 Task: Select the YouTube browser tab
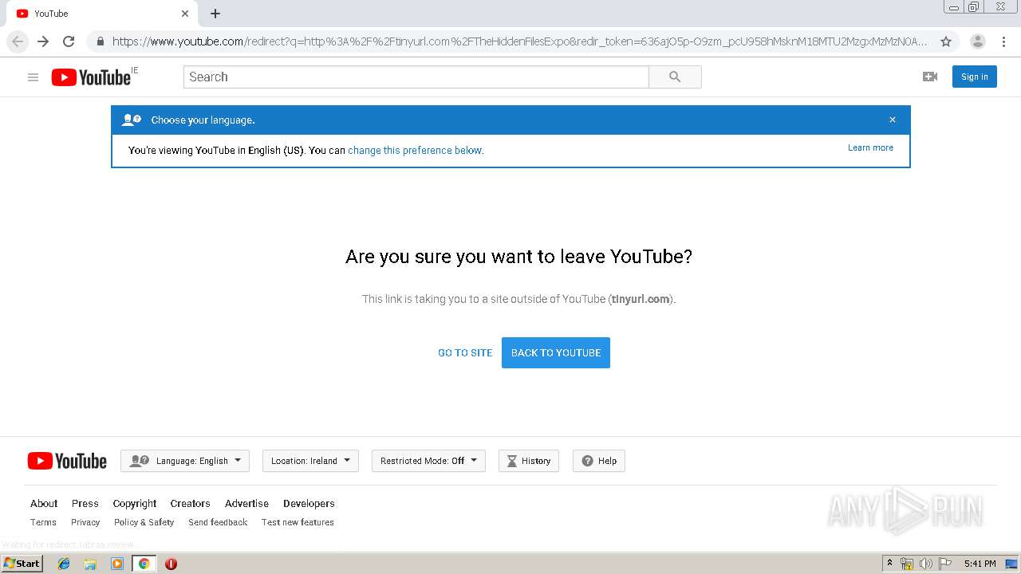tap(102, 14)
